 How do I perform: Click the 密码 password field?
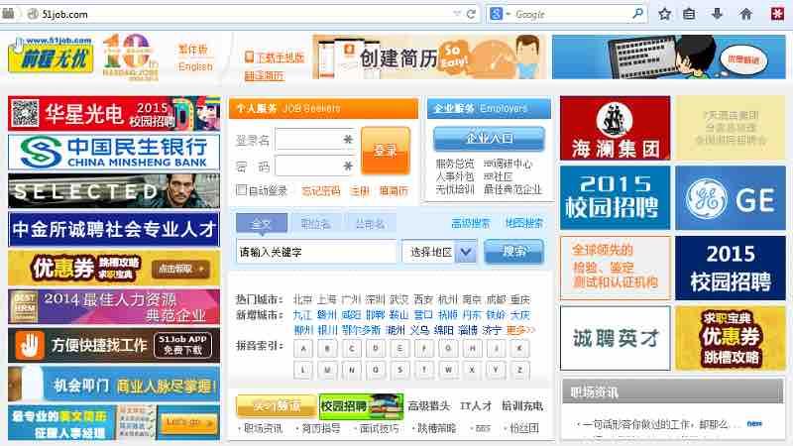[x=315, y=166]
